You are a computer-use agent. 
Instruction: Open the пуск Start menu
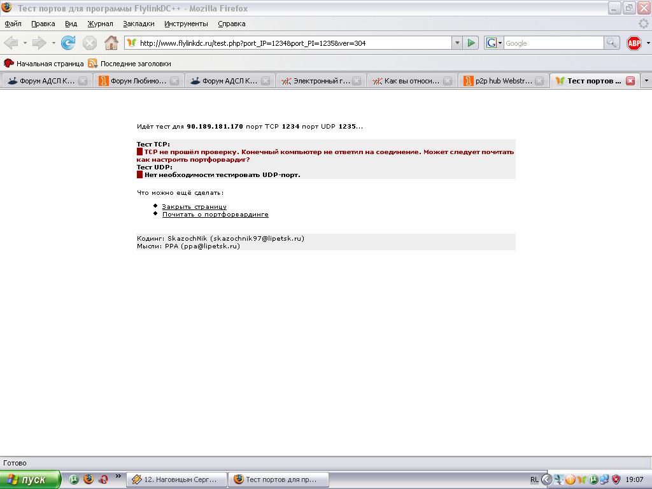click(31, 479)
